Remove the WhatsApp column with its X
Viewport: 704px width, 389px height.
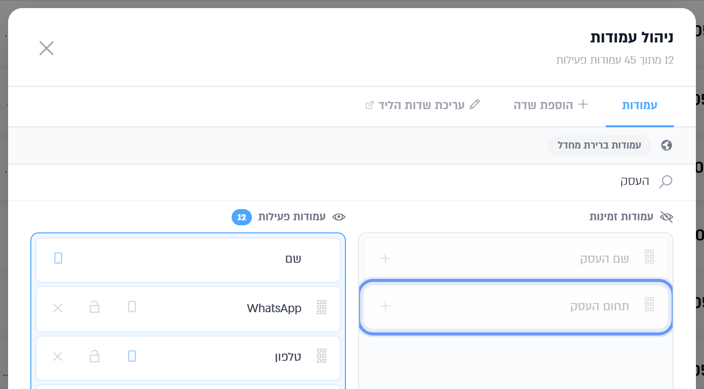pos(58,308)
